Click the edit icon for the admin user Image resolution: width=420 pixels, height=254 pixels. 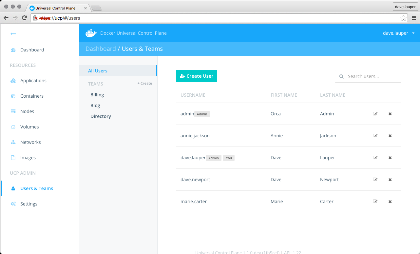(375, 114)
